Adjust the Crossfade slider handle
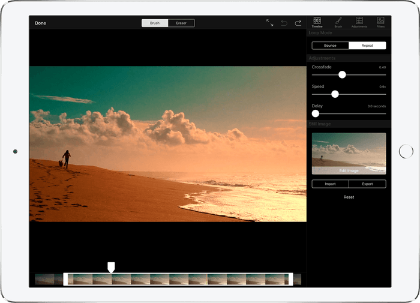This screenshot has width=420, height=303. pos(342,75)
